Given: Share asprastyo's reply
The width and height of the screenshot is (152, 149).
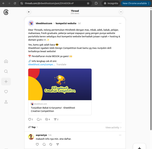Looking at the screenshot, I should pos(57,144).
